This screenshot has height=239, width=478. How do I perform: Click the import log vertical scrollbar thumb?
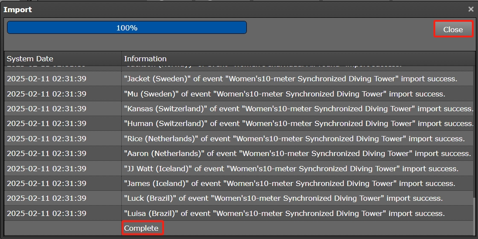point(475,215)
